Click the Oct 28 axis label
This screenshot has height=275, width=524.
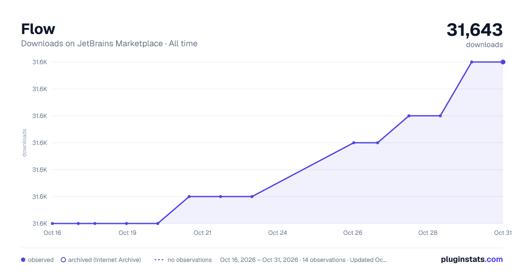click(428, 233)
